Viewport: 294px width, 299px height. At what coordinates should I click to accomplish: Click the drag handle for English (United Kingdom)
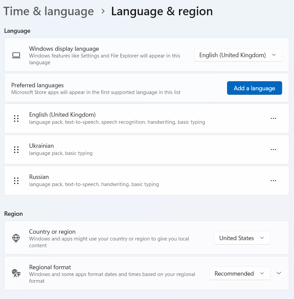tap(16, 118)
